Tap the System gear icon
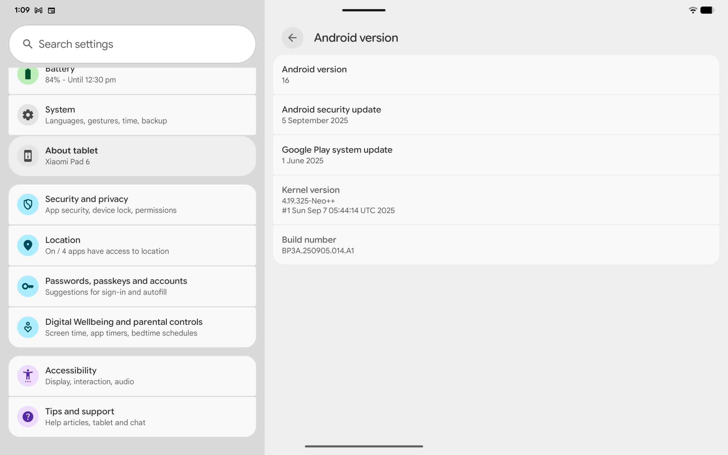This screenshot has height=455, width=728. [28, 115]
